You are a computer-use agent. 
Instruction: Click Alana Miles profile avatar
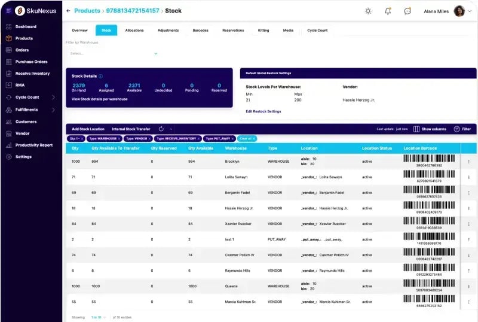(x=459, y=11)
